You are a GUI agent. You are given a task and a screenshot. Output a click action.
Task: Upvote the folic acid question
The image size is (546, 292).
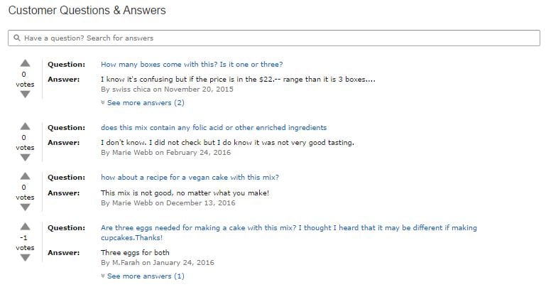tap(25, 126)
